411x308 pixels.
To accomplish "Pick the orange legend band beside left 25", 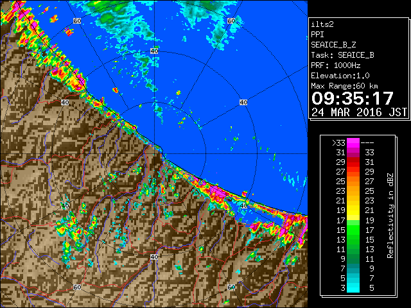I will click(x=353, y=181).
